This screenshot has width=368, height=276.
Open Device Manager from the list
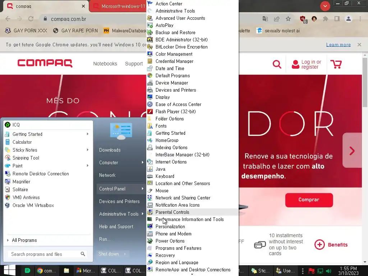pos(192,83)
